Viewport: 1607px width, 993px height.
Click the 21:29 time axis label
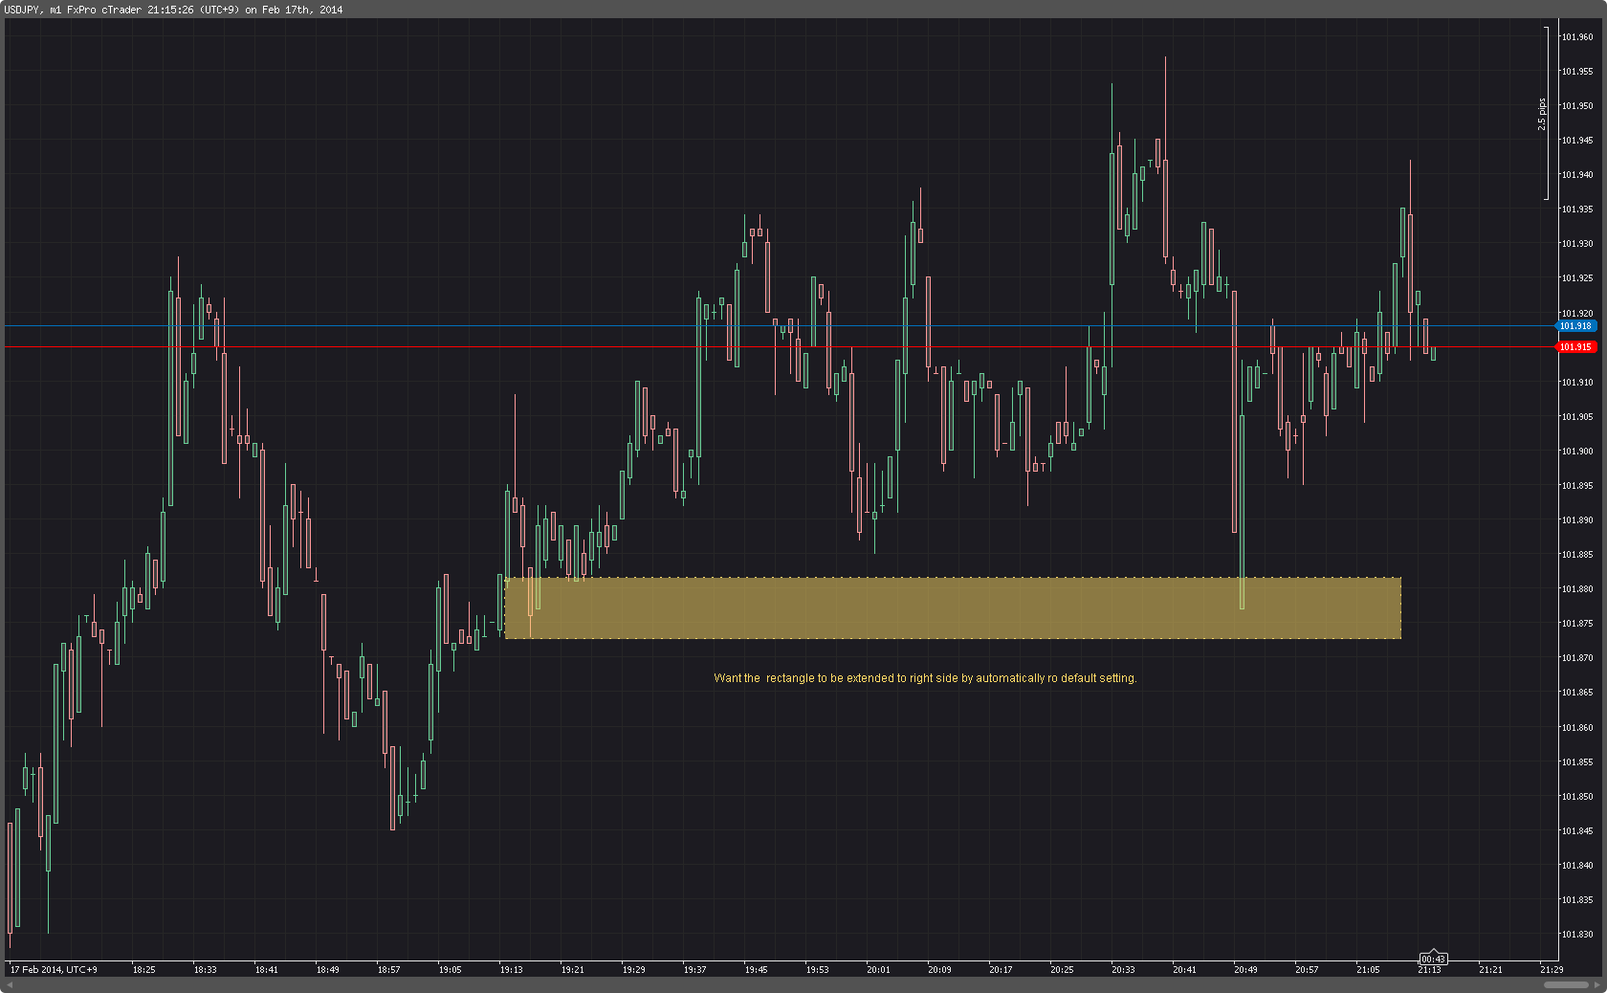(1552, 970)
